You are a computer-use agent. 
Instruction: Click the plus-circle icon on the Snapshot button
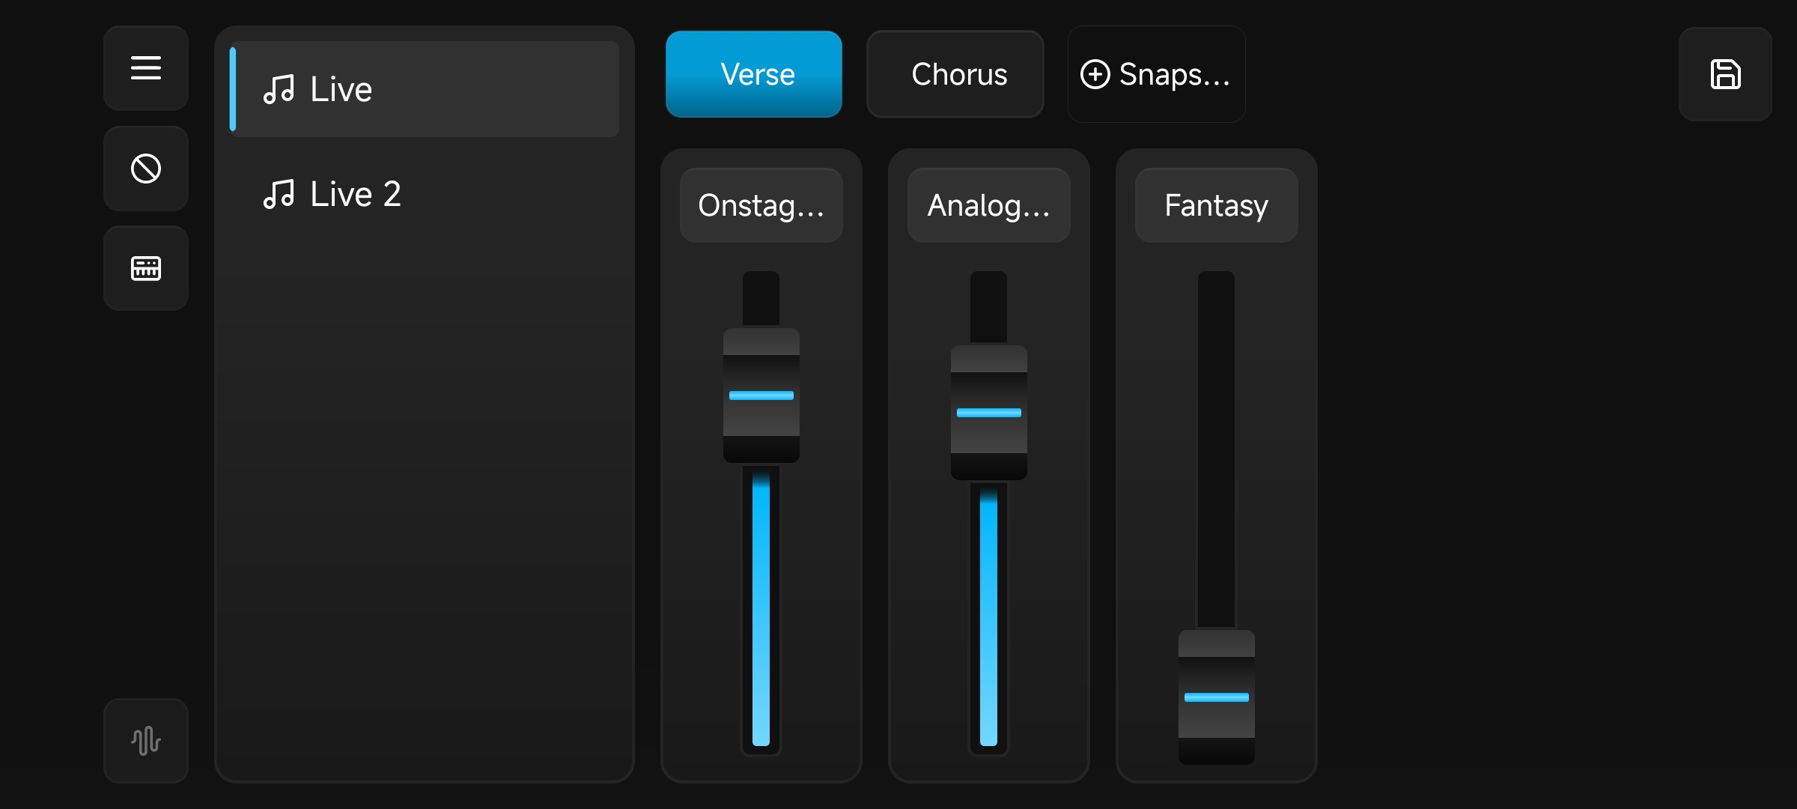[1095, 74]
